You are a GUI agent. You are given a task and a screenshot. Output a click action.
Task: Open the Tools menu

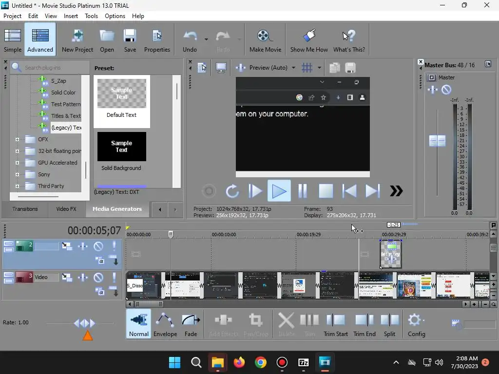pyautogui.click(x=91, y=16)
